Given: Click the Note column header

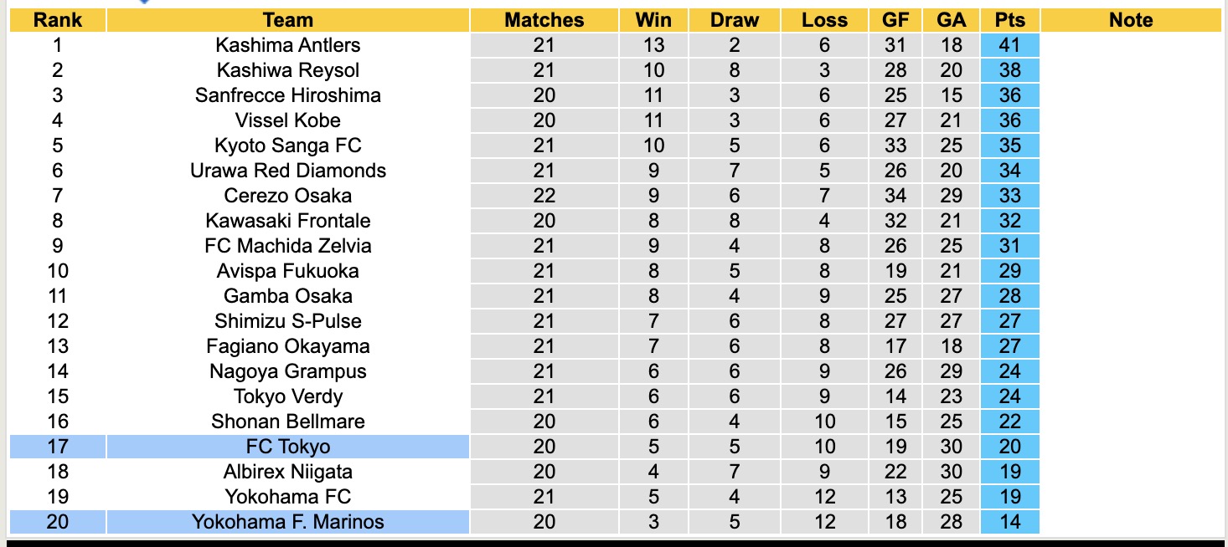Looking at the screenshot, I should click(x=1131, y=20).
